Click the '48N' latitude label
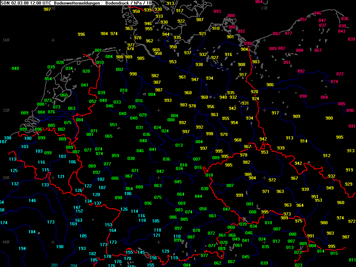 [6, 242]
